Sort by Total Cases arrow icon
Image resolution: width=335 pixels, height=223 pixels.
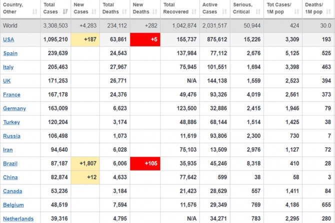65,11
